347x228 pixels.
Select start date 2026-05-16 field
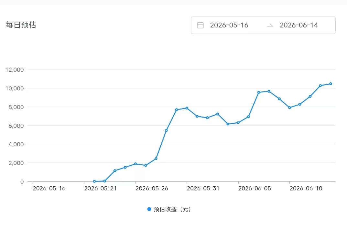point(229,25)
